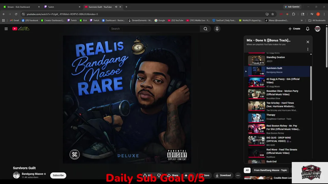Click the YouTube search magnifier button
The height and width of the screenshot is (184, 328).
[206, 29]
